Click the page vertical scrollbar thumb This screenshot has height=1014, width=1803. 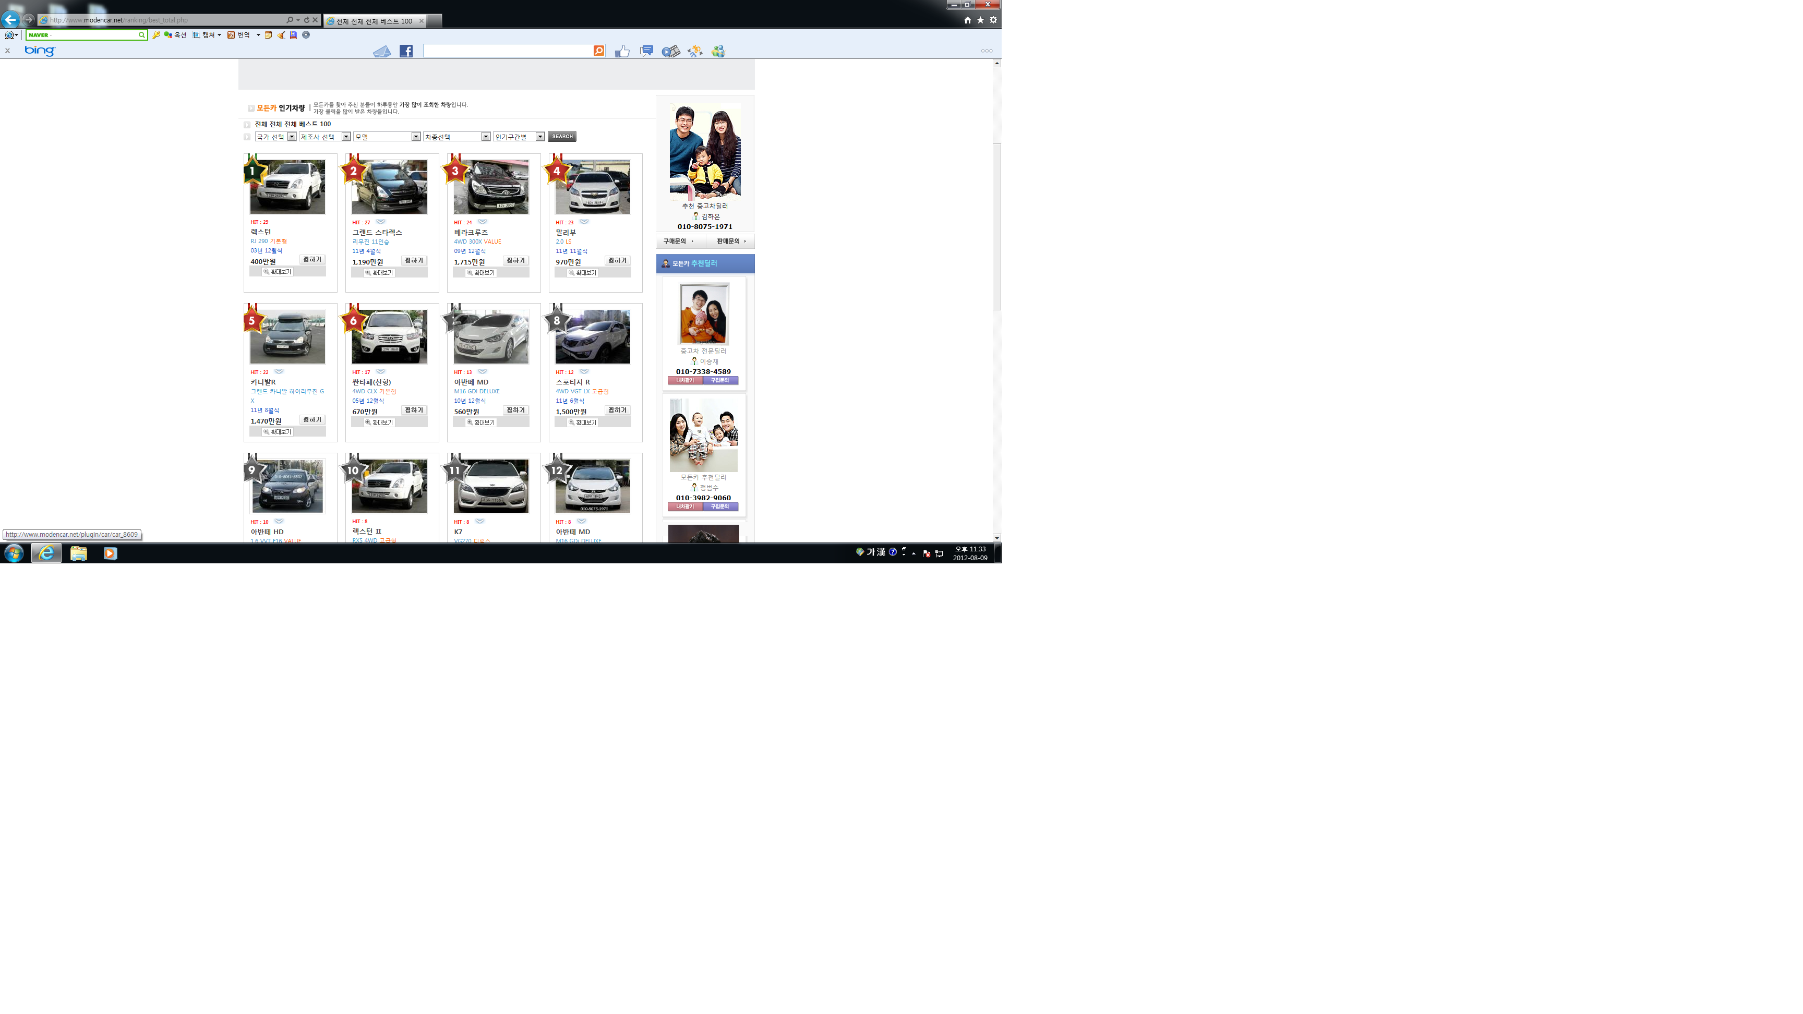(996, 226)
